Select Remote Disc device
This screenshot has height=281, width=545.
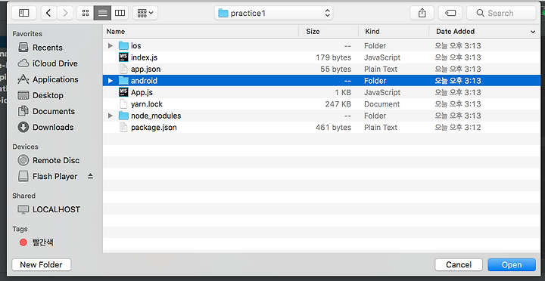[56, 160]
